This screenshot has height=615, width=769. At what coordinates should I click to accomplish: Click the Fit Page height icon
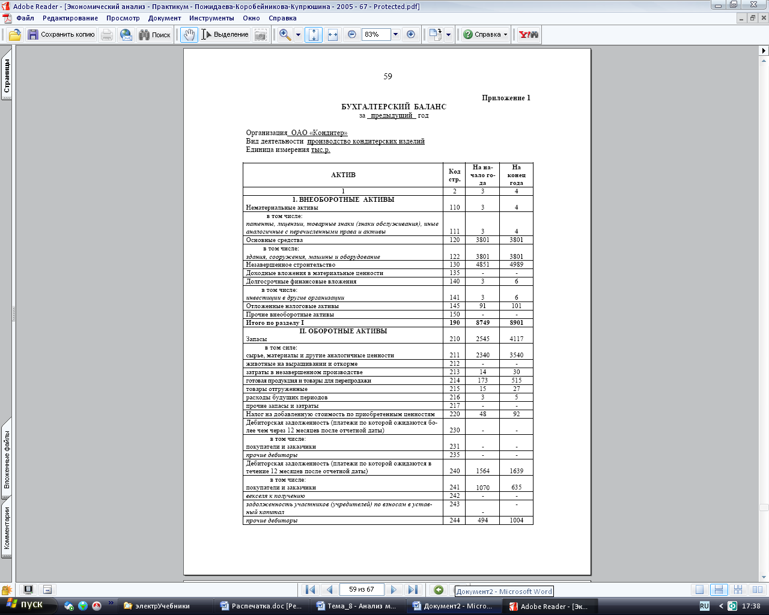click(314, 35)
